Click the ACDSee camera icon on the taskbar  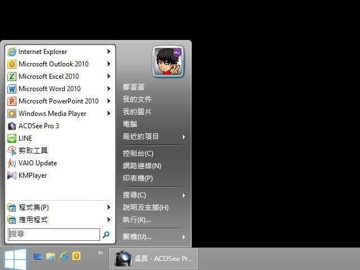pos(123,259)
